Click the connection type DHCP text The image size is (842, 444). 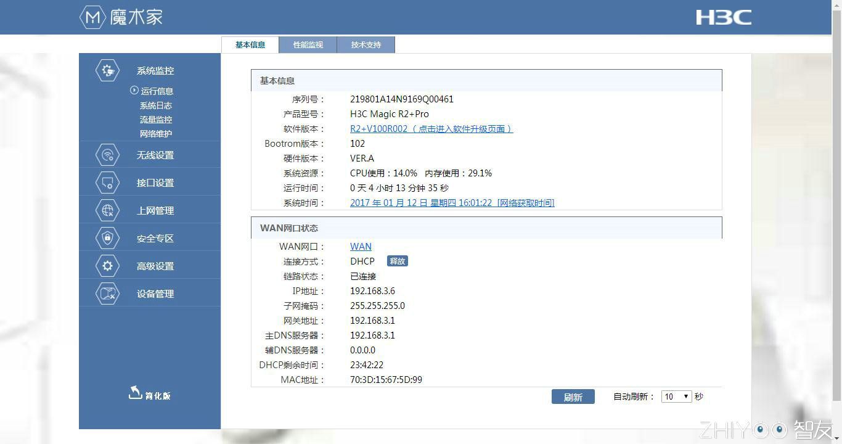pyautogui.click(x=362, y=261)
